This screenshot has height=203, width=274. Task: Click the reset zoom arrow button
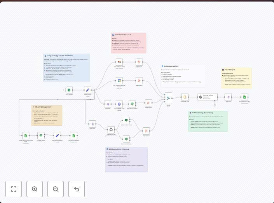(77, 189)
